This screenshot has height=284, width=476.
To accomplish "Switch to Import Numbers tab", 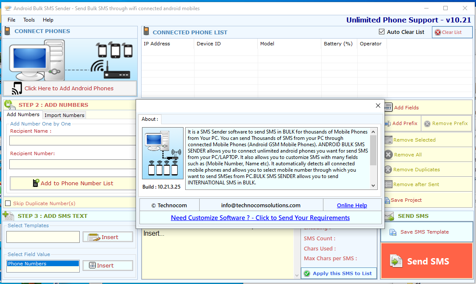I will click(x=64, y=115).
